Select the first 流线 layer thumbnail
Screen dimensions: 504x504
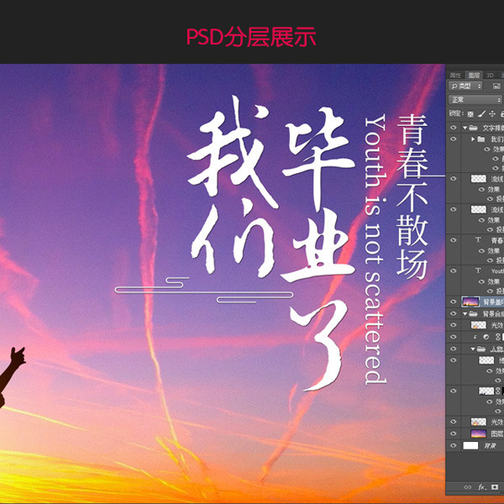coord(478,178)
